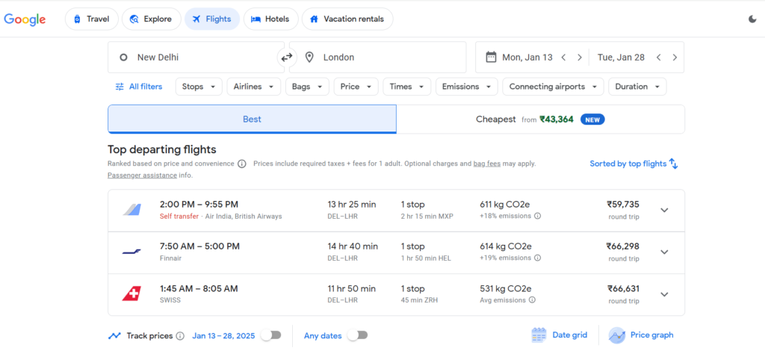Click the Track prices trend icon
This screenshot has height=357, width=765.
coord(114,335)
